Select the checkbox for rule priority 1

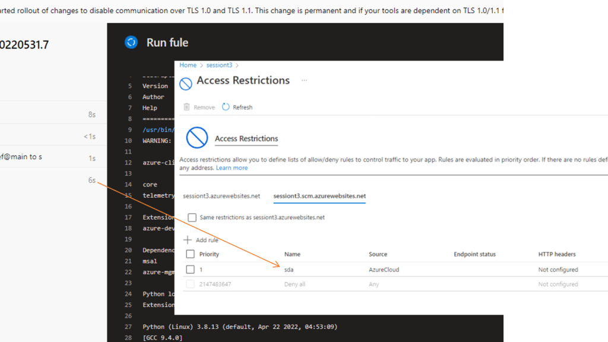pos(190,270)
